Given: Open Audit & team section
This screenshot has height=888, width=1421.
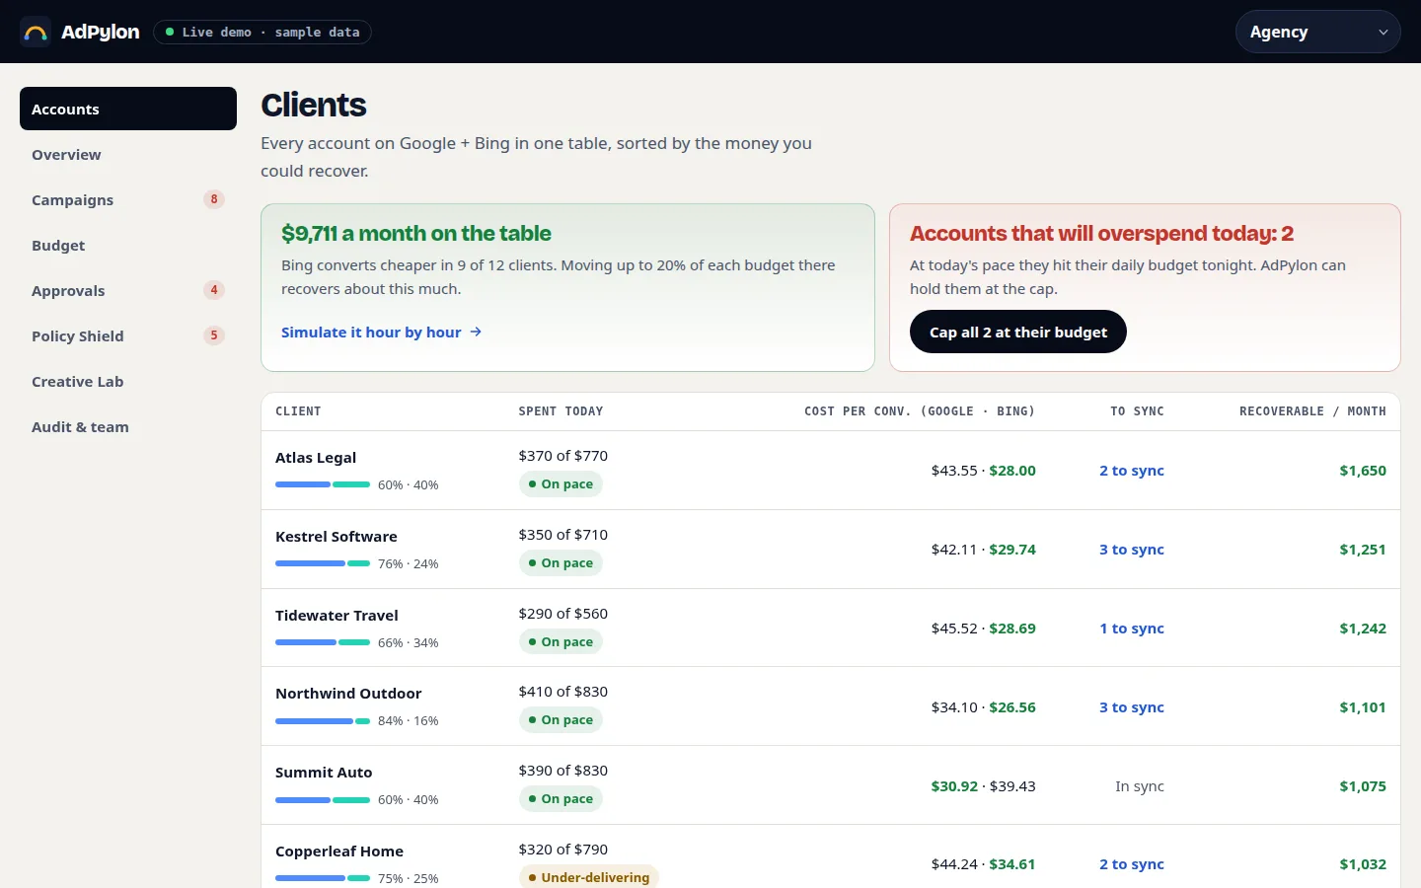Looking at the screenshot, I should tap(128, 426).
